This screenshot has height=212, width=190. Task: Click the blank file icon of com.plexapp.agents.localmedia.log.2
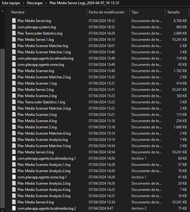pos(14,208)
